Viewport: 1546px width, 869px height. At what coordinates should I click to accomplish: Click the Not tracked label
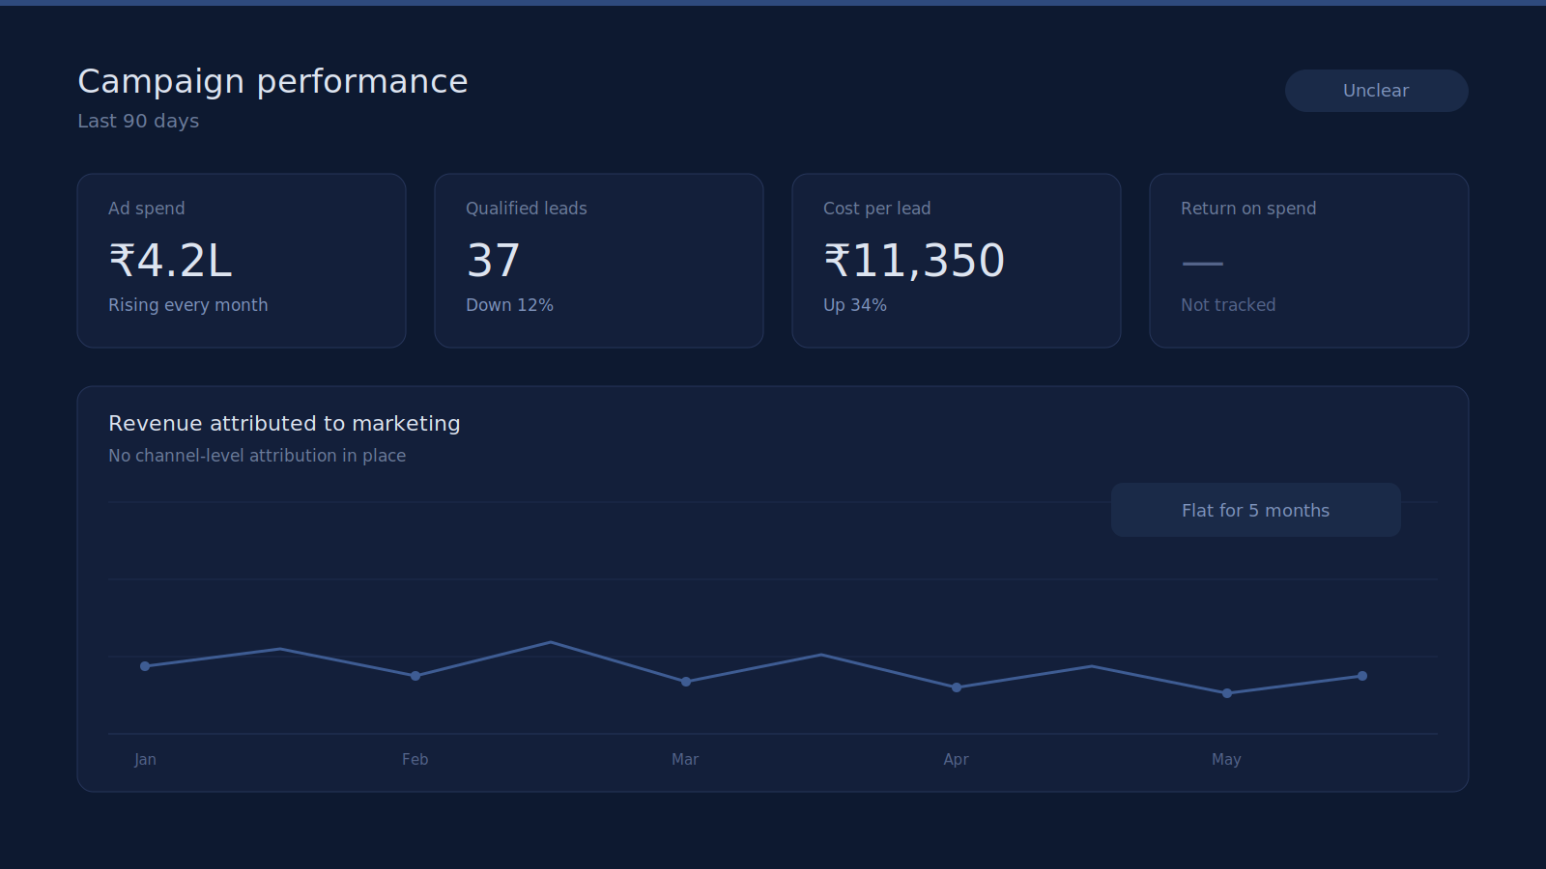[x=1228, y=305]
